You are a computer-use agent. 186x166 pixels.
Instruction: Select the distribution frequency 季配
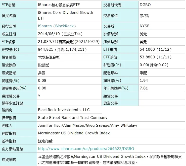[x=143, y=73]
